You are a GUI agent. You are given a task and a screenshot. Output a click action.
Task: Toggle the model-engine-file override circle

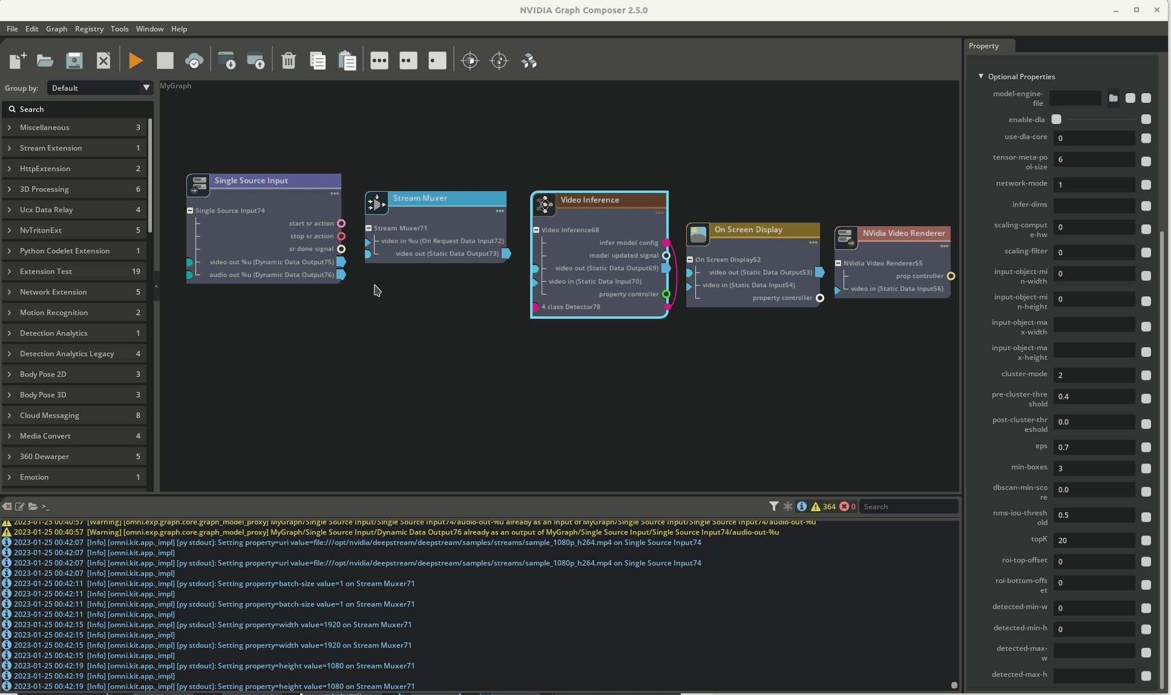pyautogui.click(x=1146, y=99)
